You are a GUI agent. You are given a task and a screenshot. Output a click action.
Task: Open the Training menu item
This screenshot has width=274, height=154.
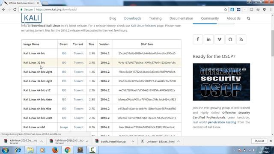[x=155, y=18]
